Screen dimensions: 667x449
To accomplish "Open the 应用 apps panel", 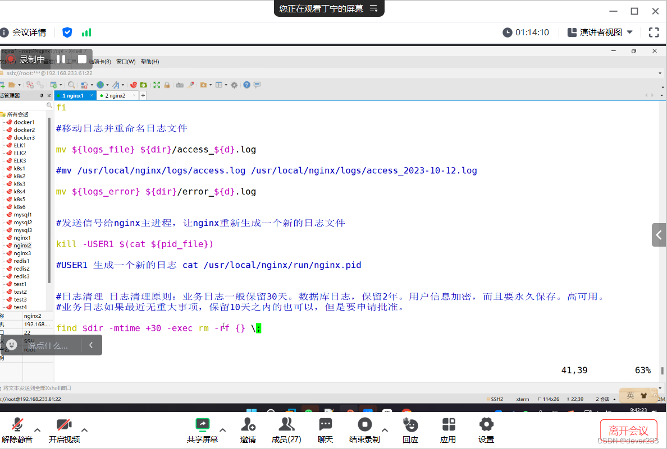I will 449,430.
